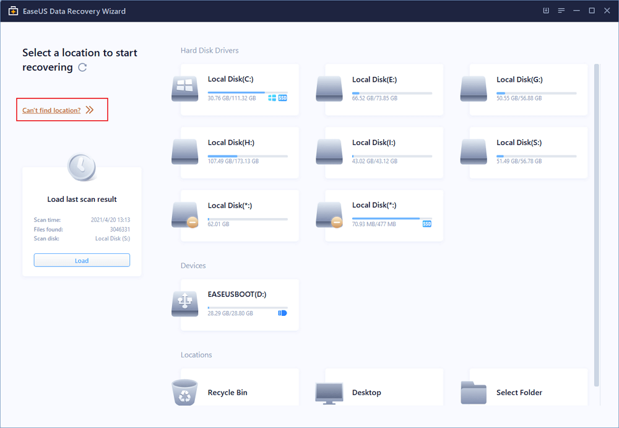Viewport: 619px width, 428px height.
Task: Click the 30.76 GB/111.32 GB size text
Action: tap(232, 98)
